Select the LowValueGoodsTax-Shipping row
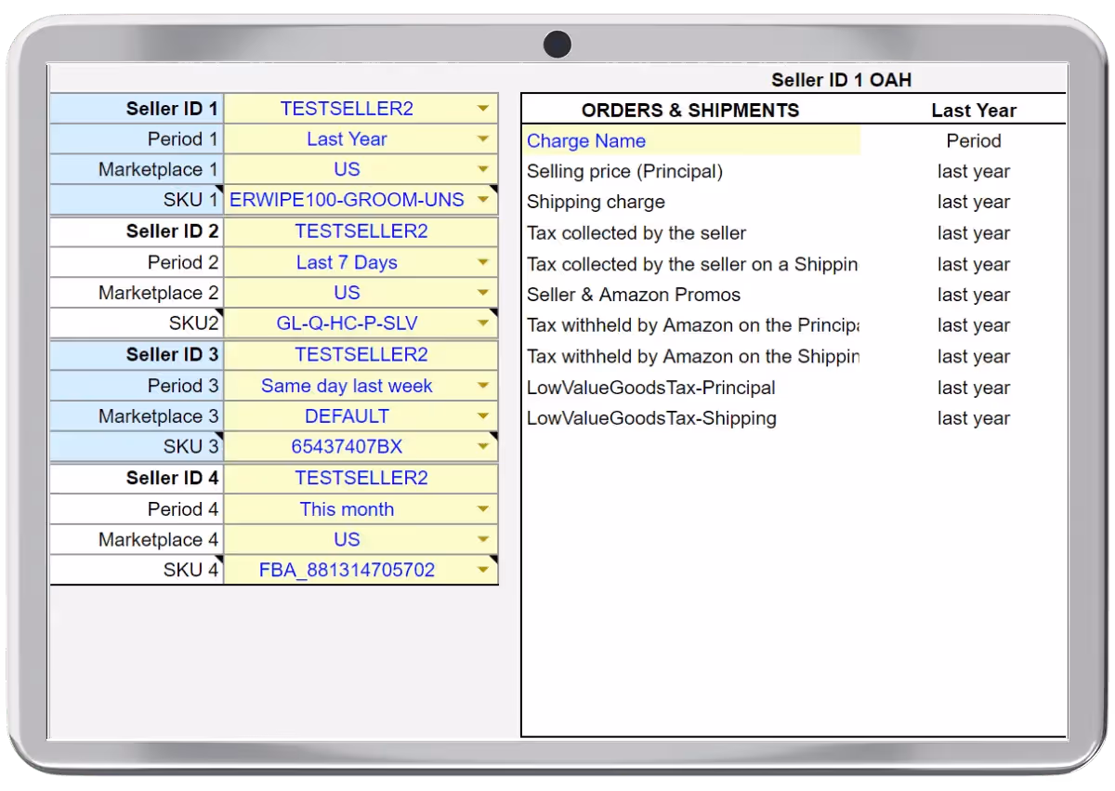This screenshot has height=791, width=1115. [x=794, y=418]
